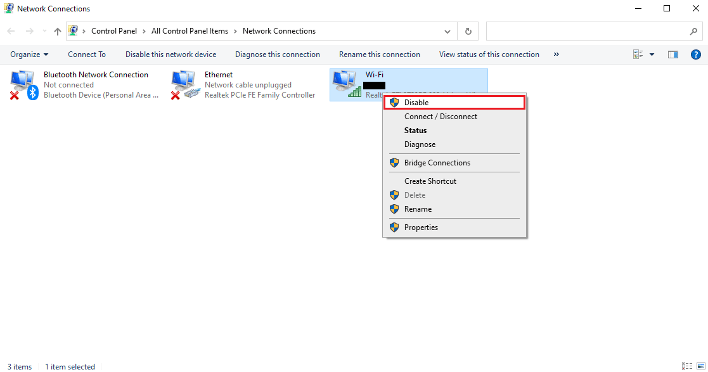Image resolution: width=708 pixels, height=372 pixels.
Task: Show more toolbar commands chevron
Action: (x=556, y=55)
